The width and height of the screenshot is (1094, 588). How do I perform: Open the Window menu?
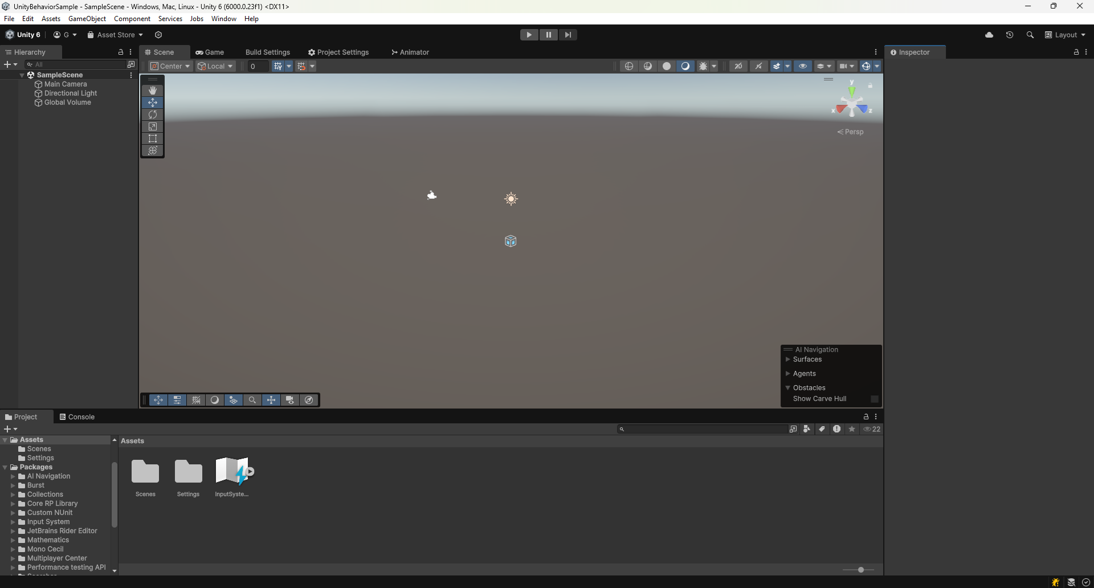coord(223,19)
